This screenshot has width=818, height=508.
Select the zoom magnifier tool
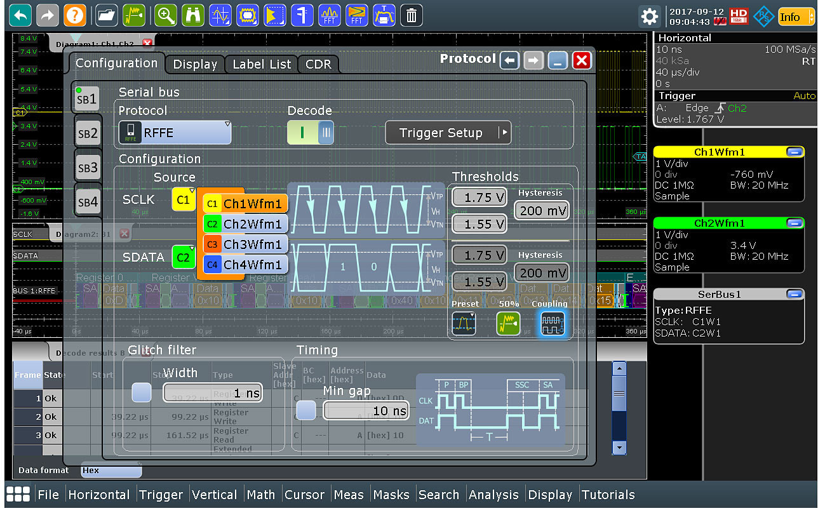click(166, 15)
